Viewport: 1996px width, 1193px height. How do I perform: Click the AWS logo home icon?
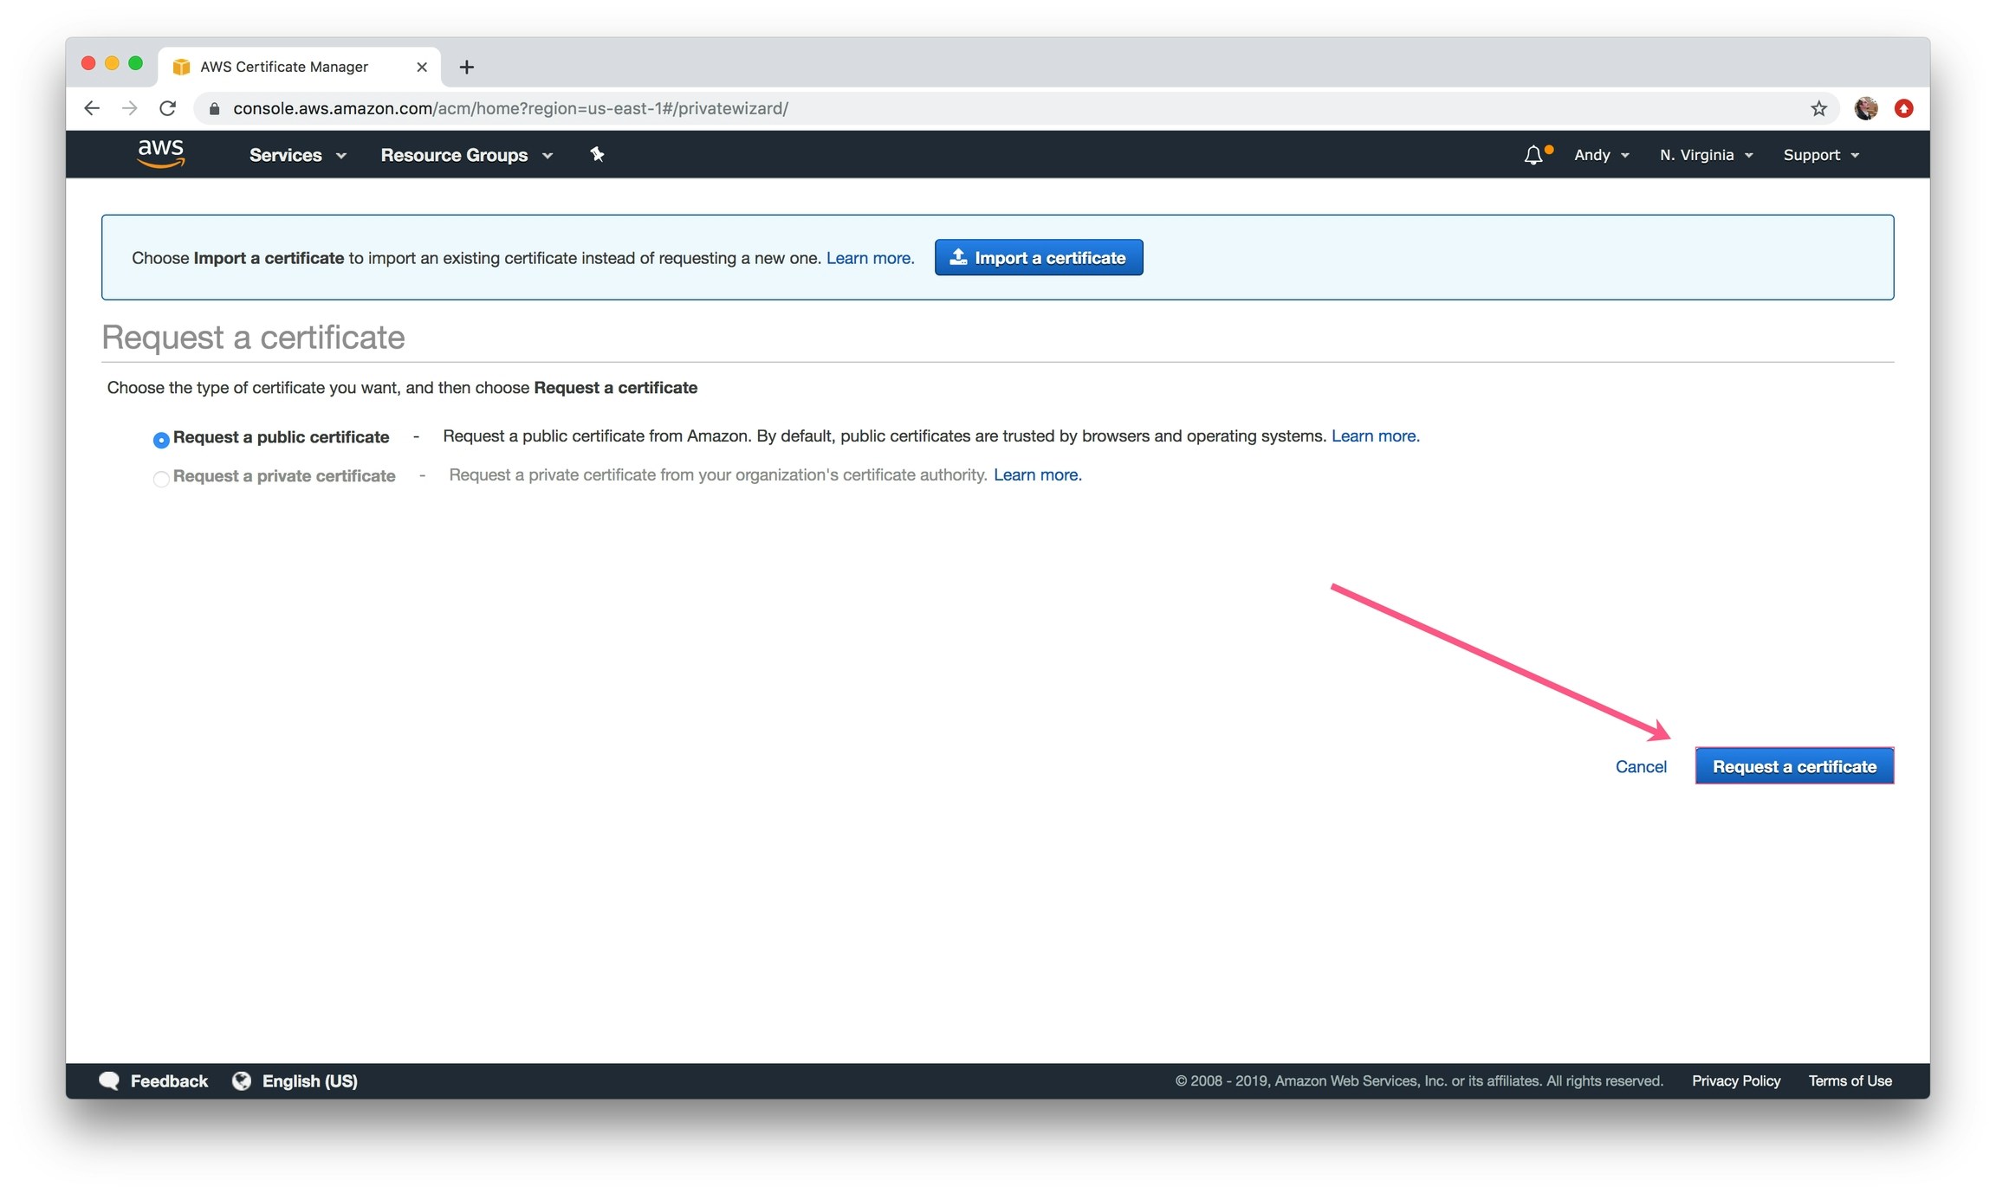160,153
